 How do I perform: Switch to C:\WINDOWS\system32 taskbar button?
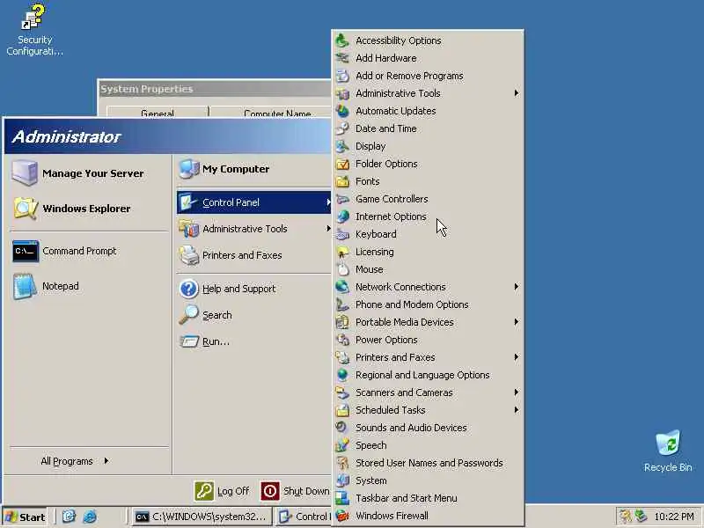202,517
